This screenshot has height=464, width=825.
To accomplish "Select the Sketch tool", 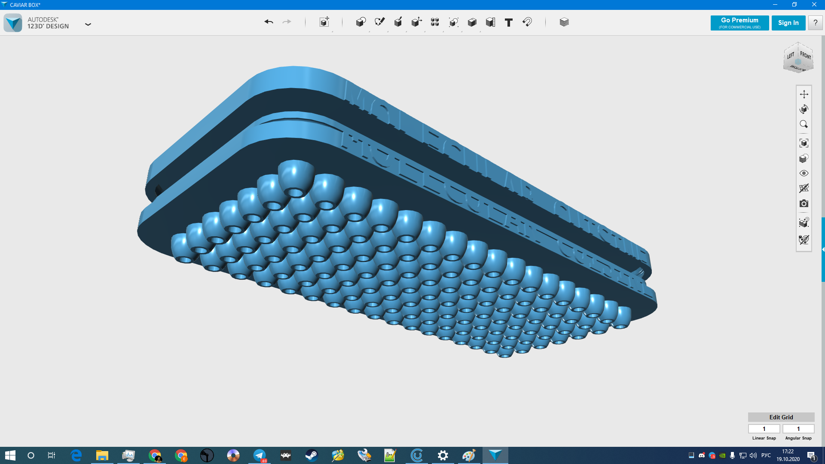I will (x=379, y=22).
